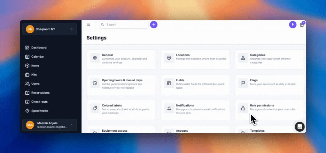The height and width of the screenshot is (153, 326).
Task: Select the Spotchecks target icon
Action: [27, 111]
